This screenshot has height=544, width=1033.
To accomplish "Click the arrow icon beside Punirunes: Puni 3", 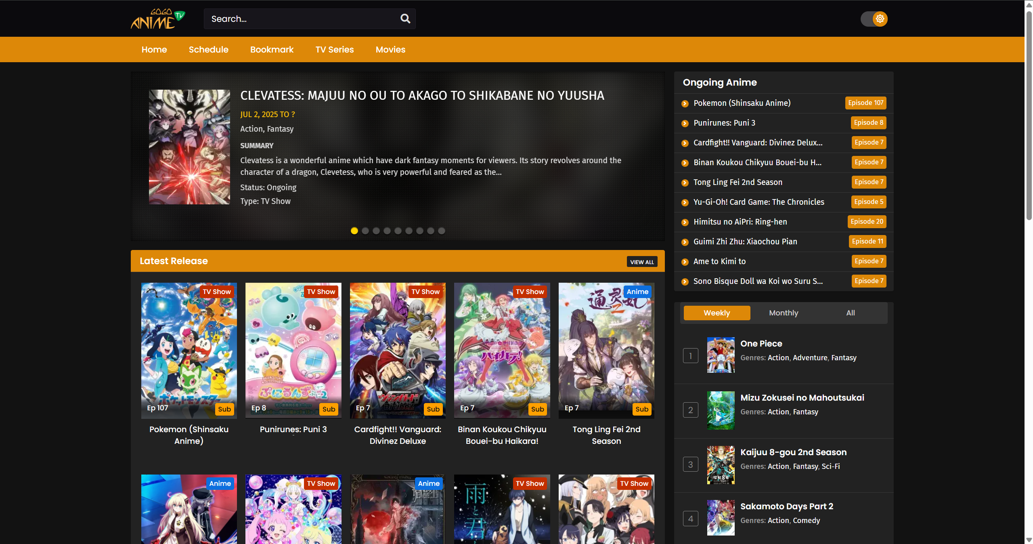I will pos(685,124).
